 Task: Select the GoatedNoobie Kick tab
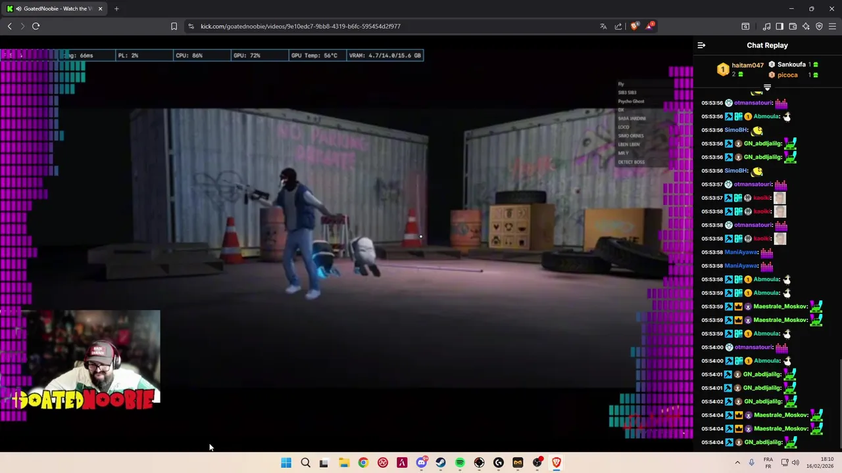(55, 9)
